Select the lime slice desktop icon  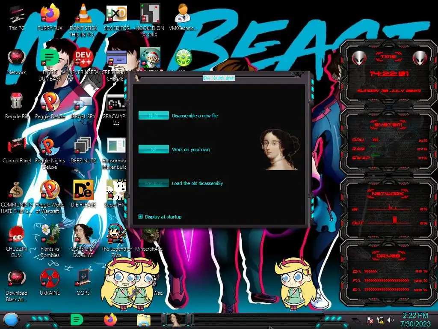(183, 58)
